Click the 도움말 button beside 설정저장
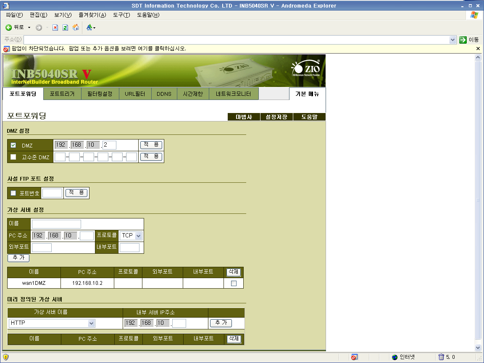The width and height of the screenshot is (484, 363). 309,117
